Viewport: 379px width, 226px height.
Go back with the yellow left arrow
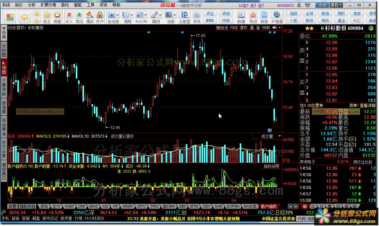coord(24,17)
